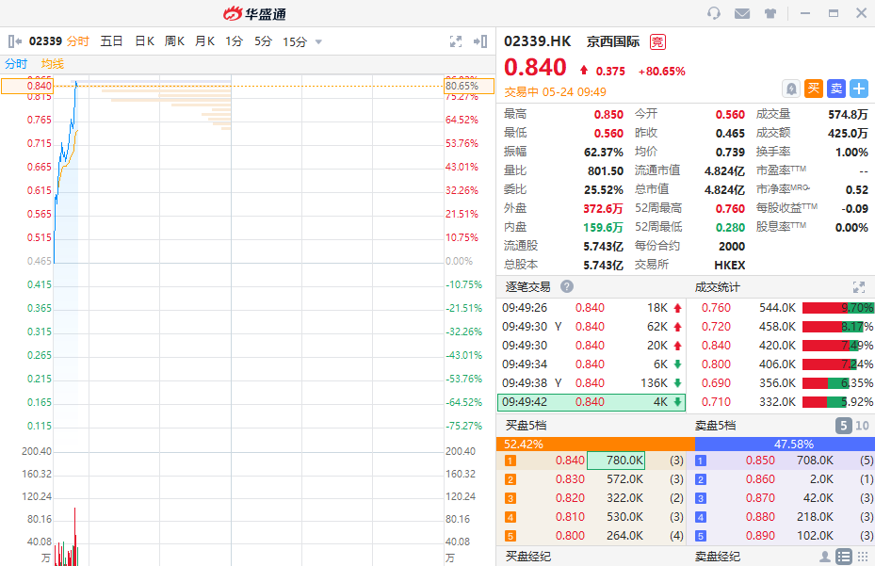This screenshot has height=566, width=875.
Task: Toggle broker grid view icon
Action: pyautogui.click(x=863, y=557)
